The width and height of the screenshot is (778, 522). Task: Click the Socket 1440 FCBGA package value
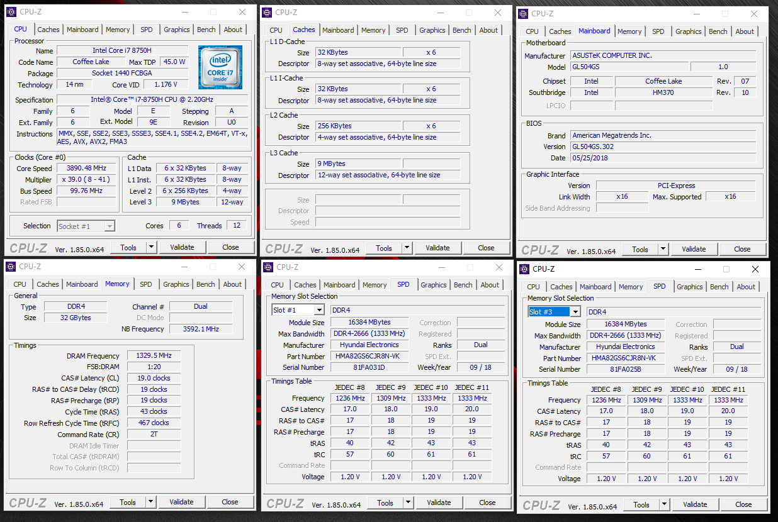123,73
